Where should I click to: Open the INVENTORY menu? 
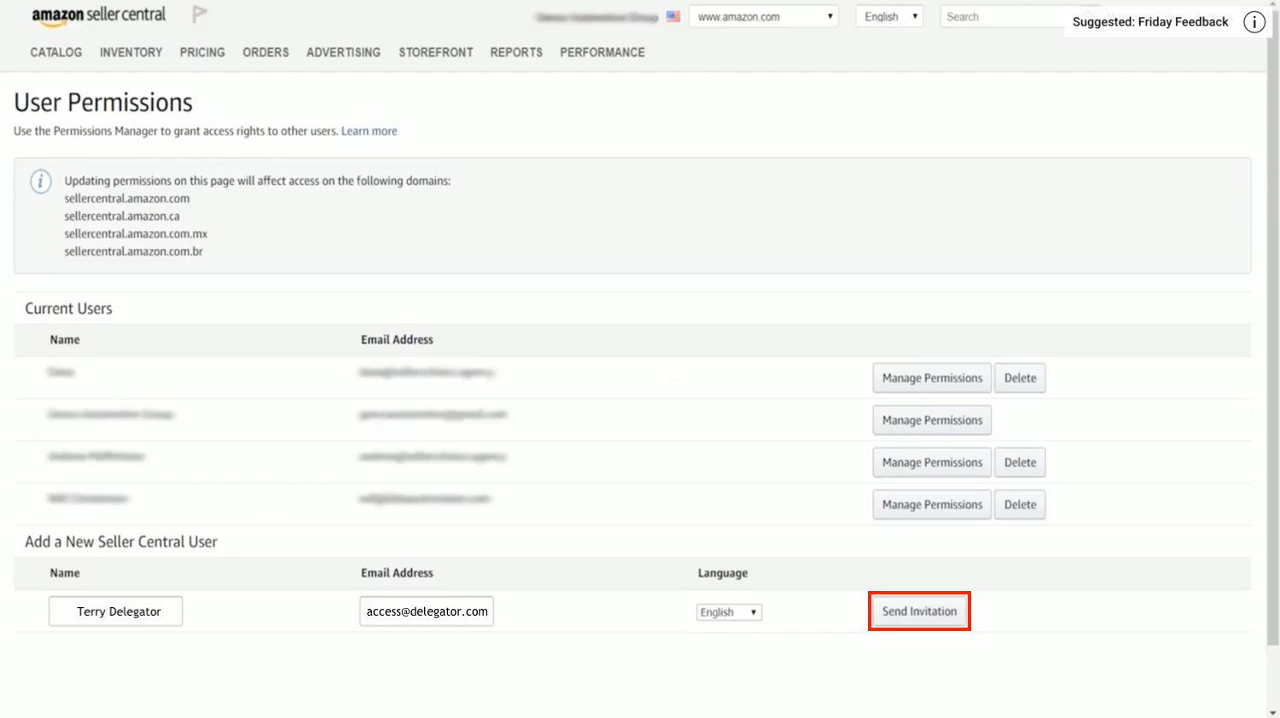pyautogui.click(x=131, y=52)
